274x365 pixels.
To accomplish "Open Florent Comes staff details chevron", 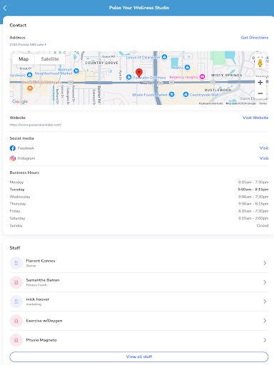I will (x=265, y=263).
